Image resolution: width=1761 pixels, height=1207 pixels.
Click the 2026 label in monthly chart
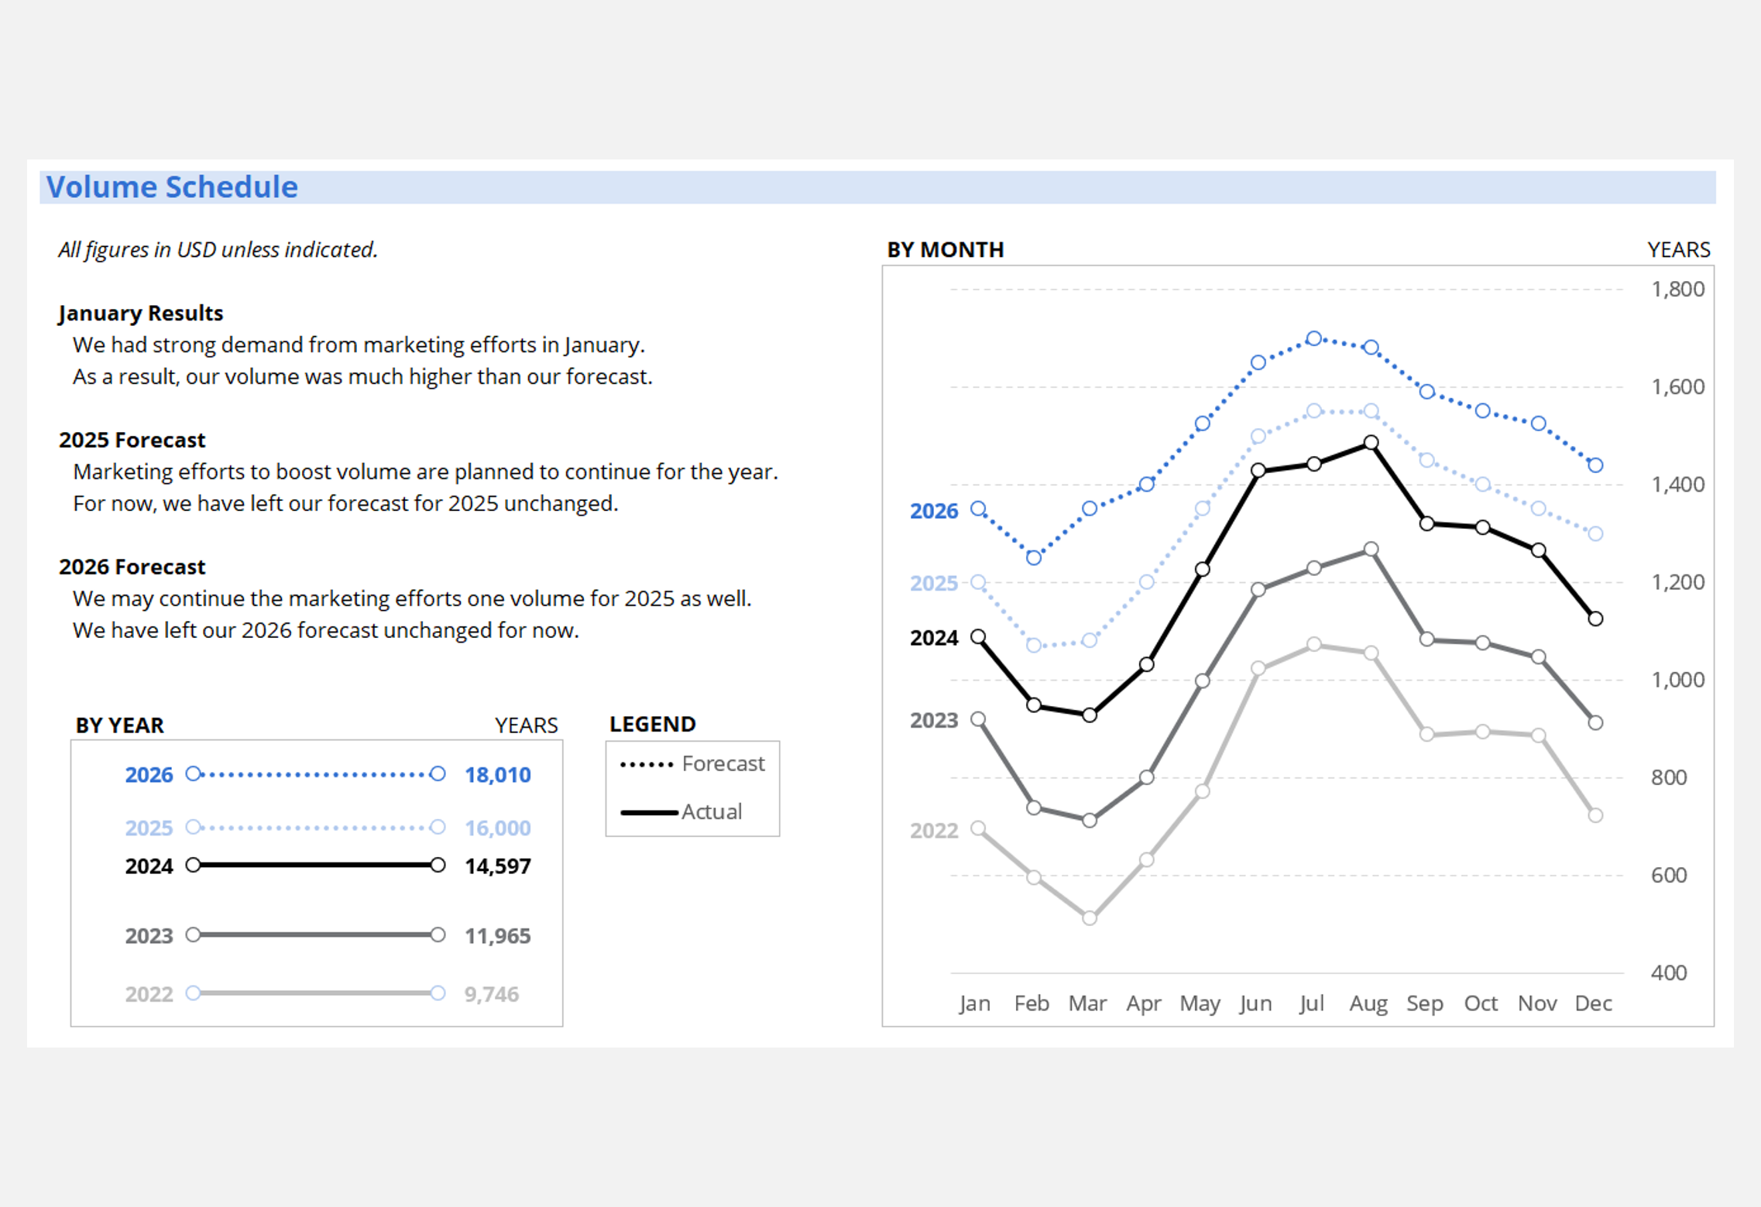933,511
